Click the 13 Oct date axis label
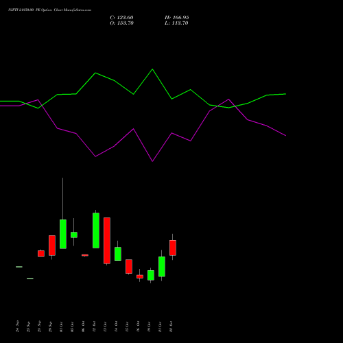This screenshot has height=343, width=343. [106, 327]
